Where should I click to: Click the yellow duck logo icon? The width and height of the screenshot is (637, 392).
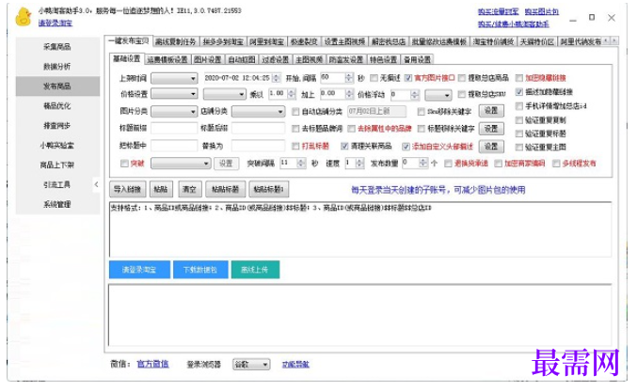coord(24,18)
